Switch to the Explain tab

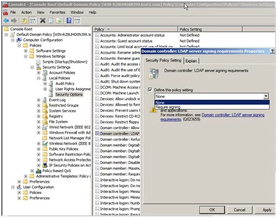191,61
